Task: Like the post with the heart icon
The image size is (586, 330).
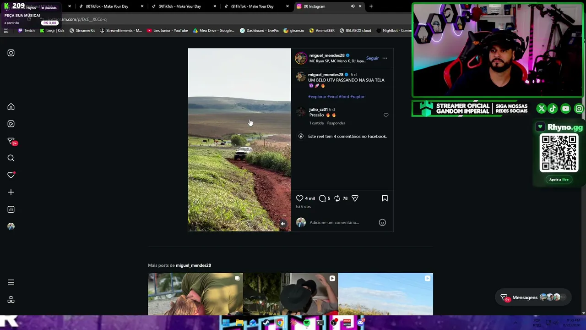Action: click(x=299, y=198)
